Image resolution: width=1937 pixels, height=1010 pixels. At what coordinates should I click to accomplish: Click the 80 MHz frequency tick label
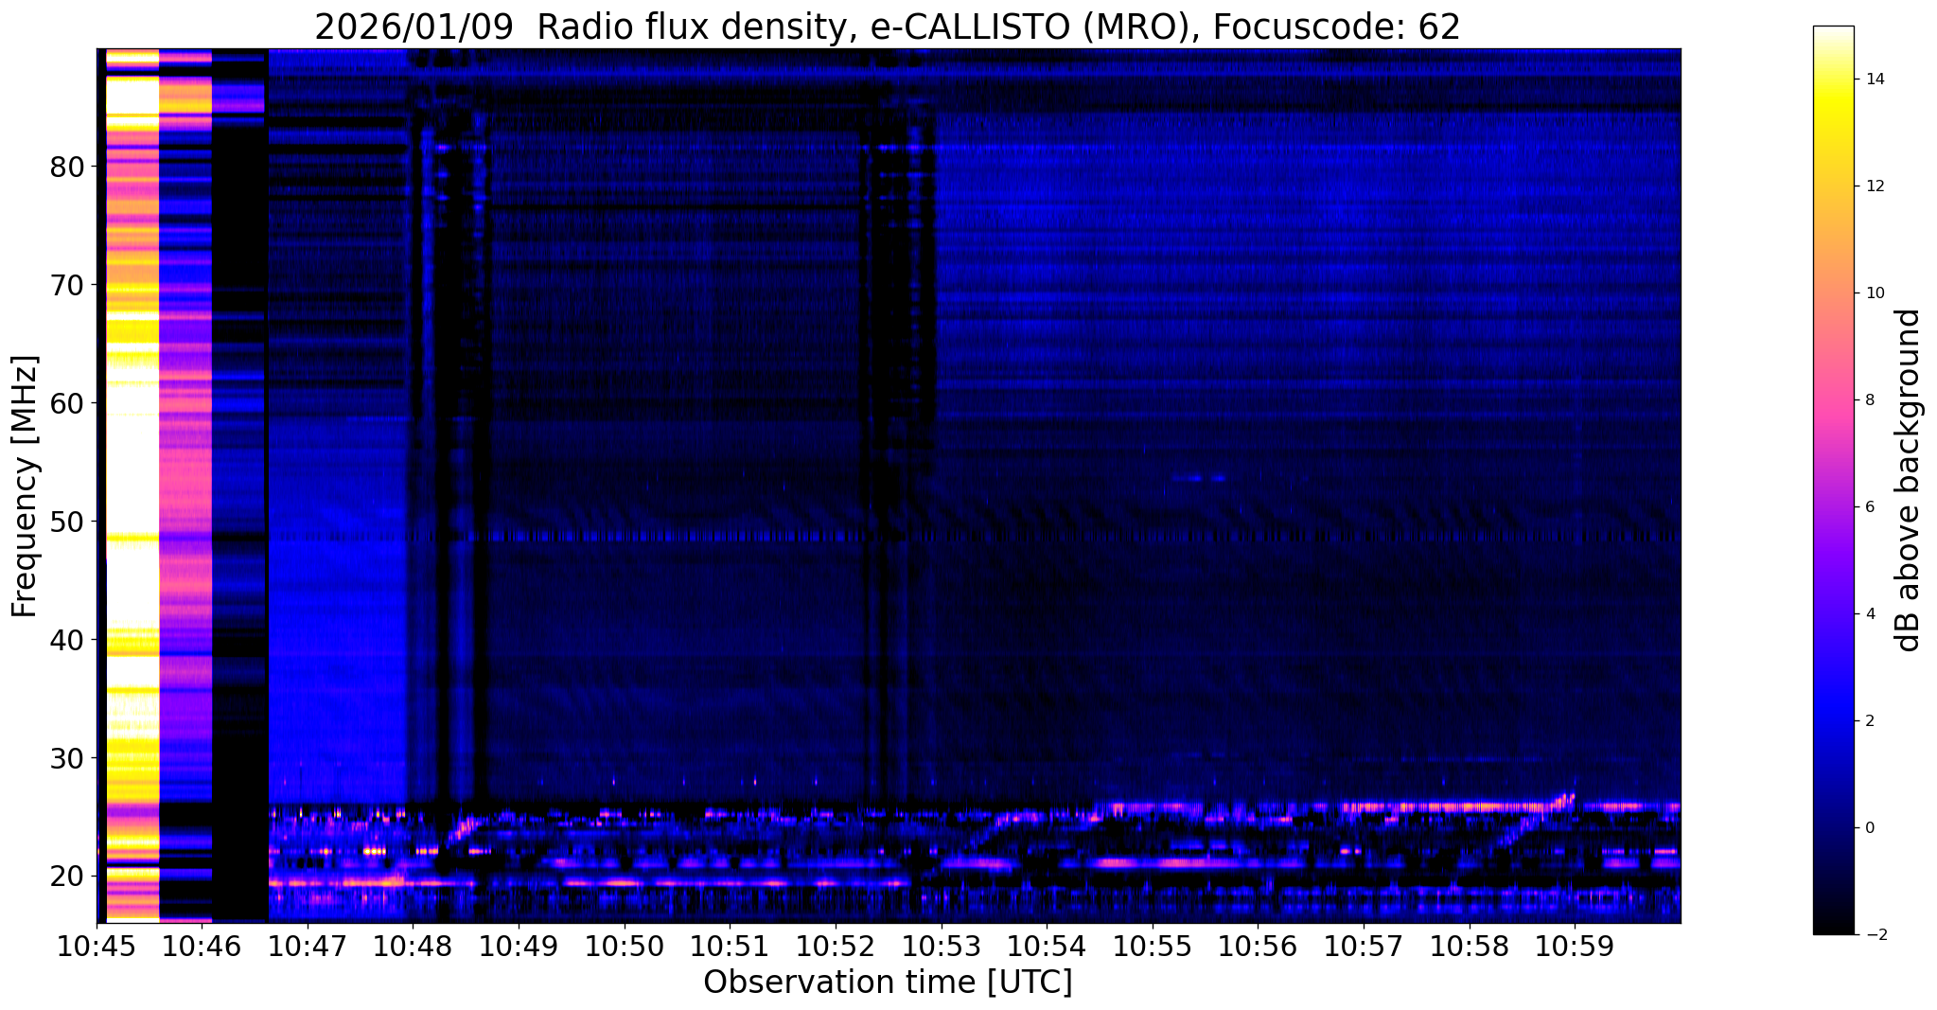(66, 167)
